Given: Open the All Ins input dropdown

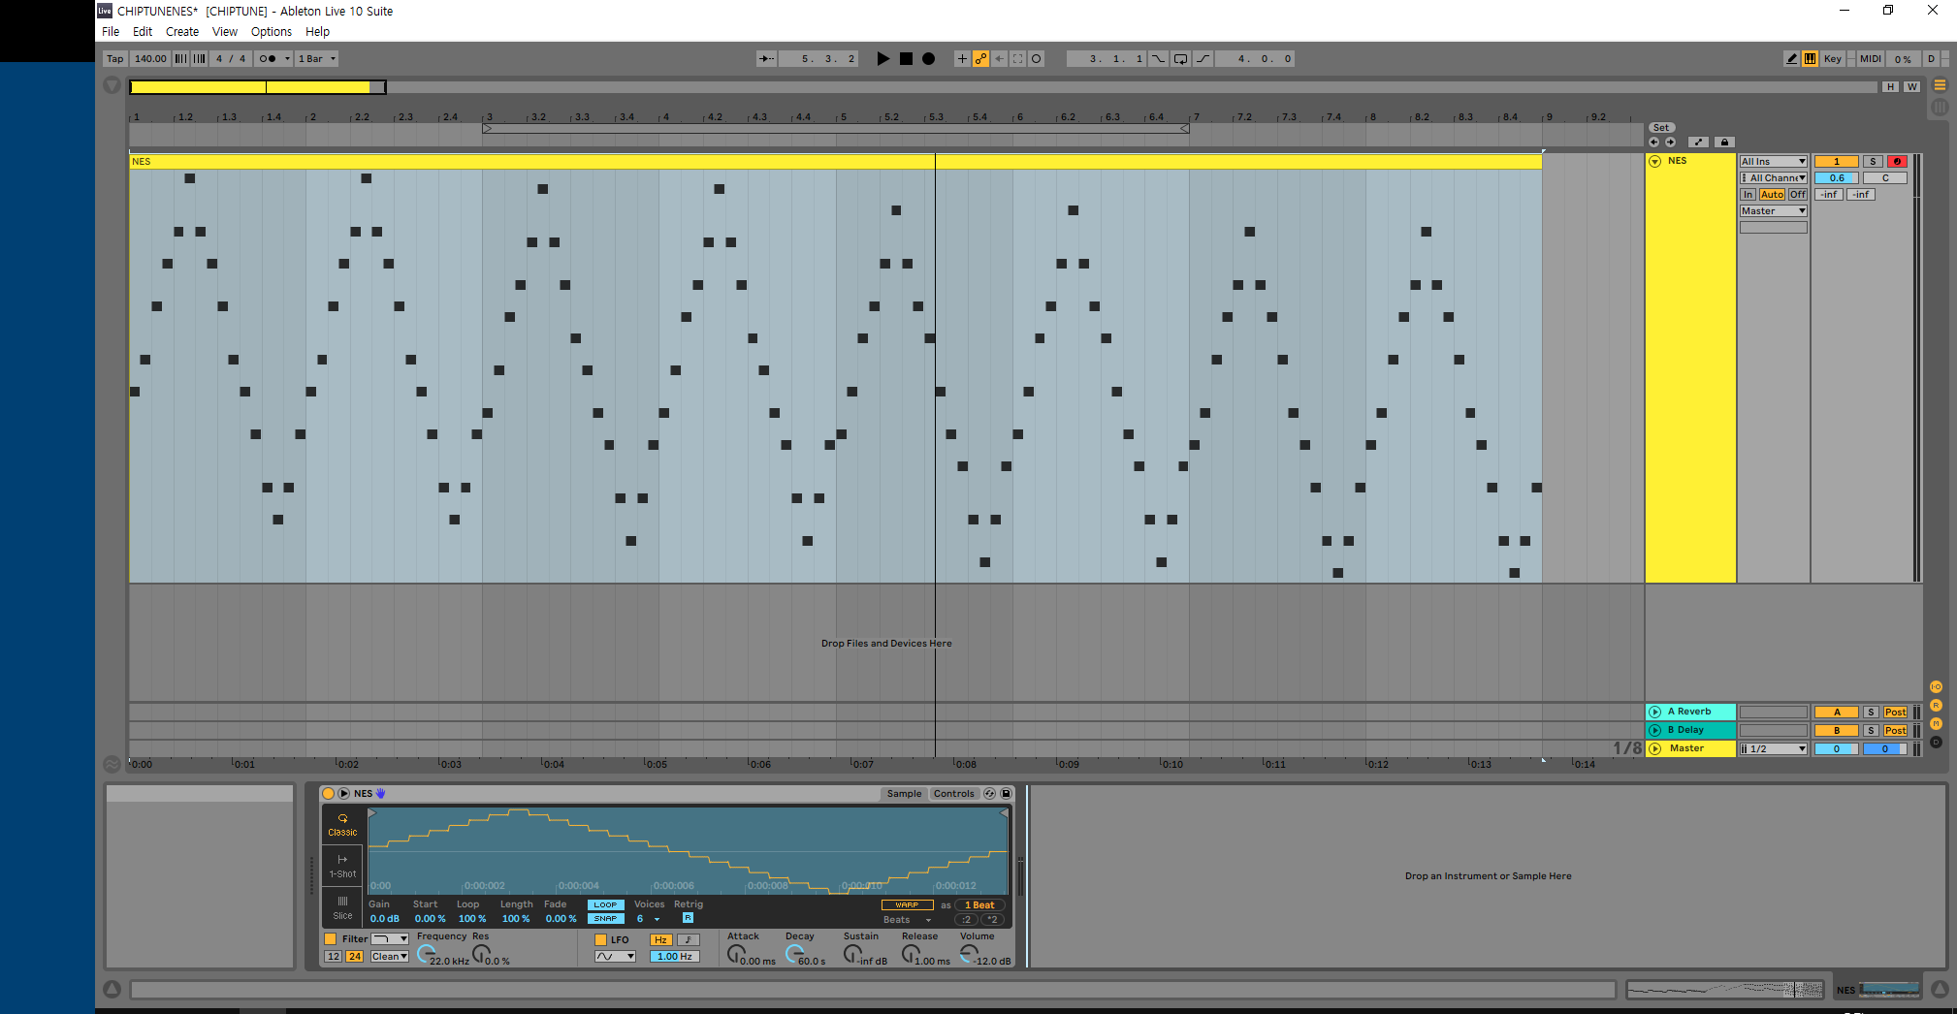Looking at the screenshot, I should [1773, 162].
